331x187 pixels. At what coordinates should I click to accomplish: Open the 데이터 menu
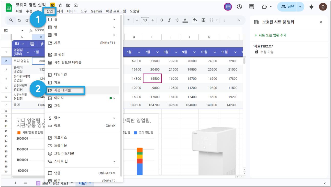coord(72,11)
